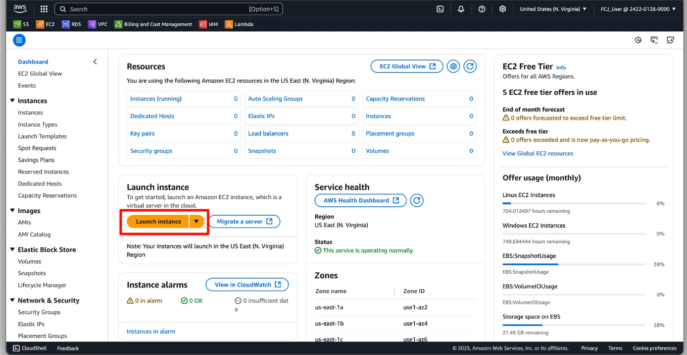Image resolution: width=687 pixels, height=355 pixels.
Task: Open CloudShell from the top bar icon
Action: pos(440,9)
